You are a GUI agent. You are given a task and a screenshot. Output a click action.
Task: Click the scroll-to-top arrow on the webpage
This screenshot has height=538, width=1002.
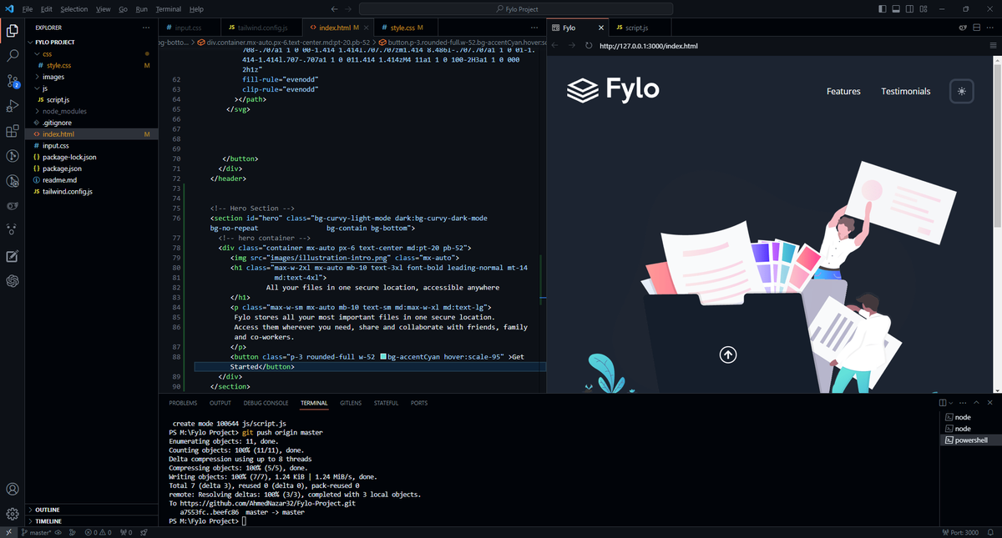click(x=728, y=355)
